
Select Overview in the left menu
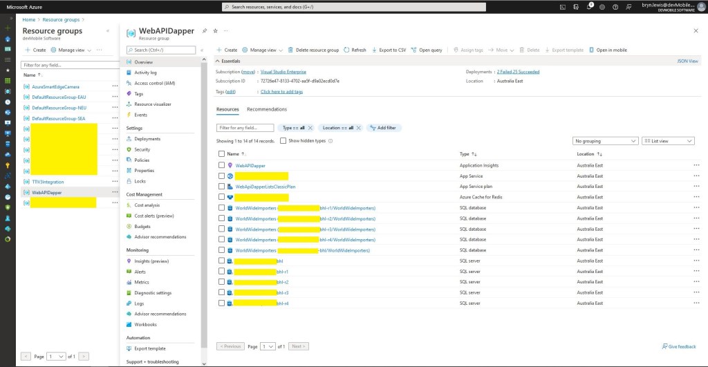[143, 62]
